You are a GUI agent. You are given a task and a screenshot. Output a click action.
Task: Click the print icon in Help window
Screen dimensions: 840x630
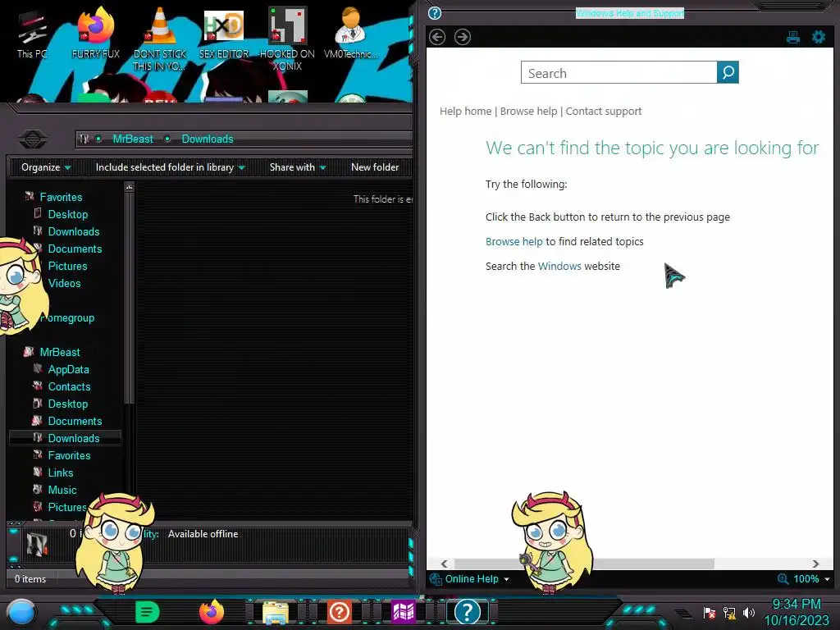[793, 37]
